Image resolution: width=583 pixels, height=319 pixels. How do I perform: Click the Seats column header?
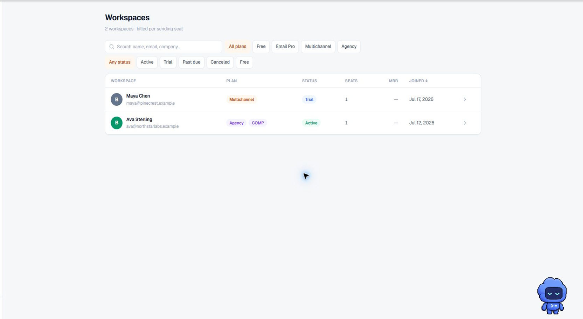pyautogui.click(x=351, y=81)
